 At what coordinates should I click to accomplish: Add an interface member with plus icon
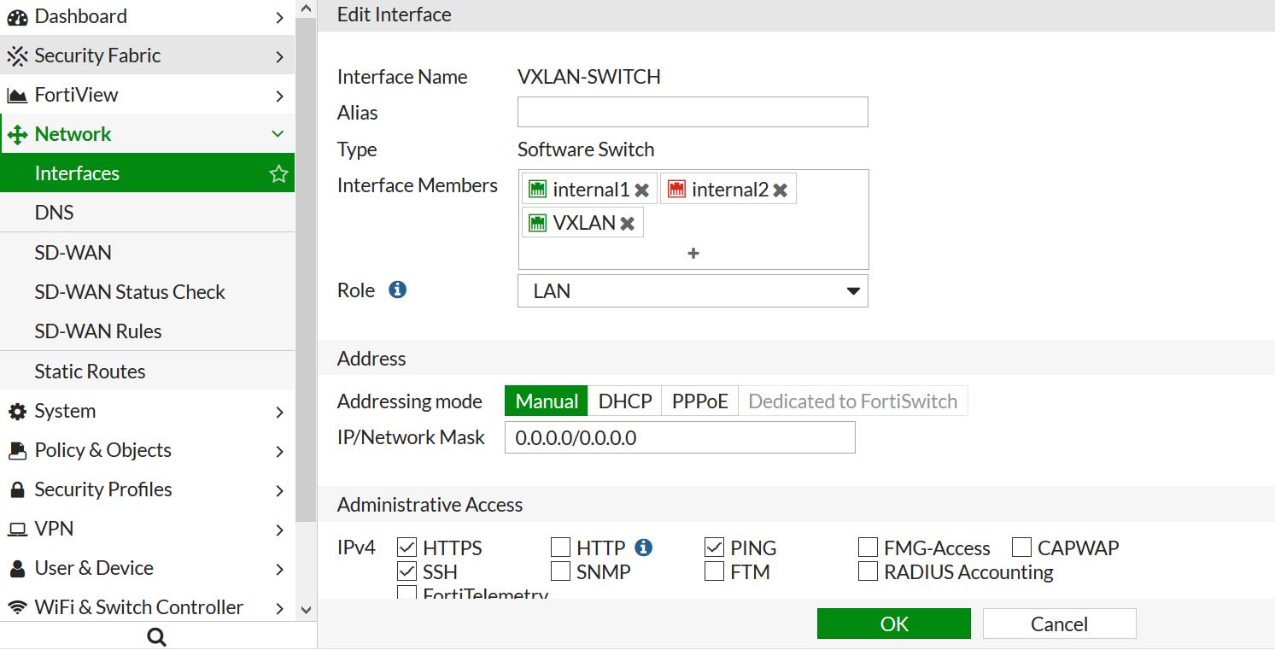693,254
